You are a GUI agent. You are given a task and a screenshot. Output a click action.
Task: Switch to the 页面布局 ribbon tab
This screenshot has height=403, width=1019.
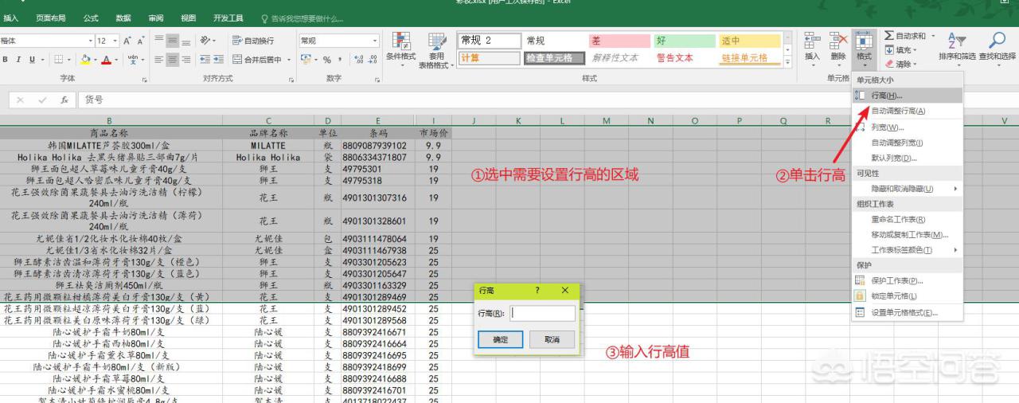tap(51, 18)
